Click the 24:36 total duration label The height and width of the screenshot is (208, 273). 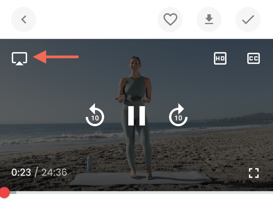pos(54,173)
